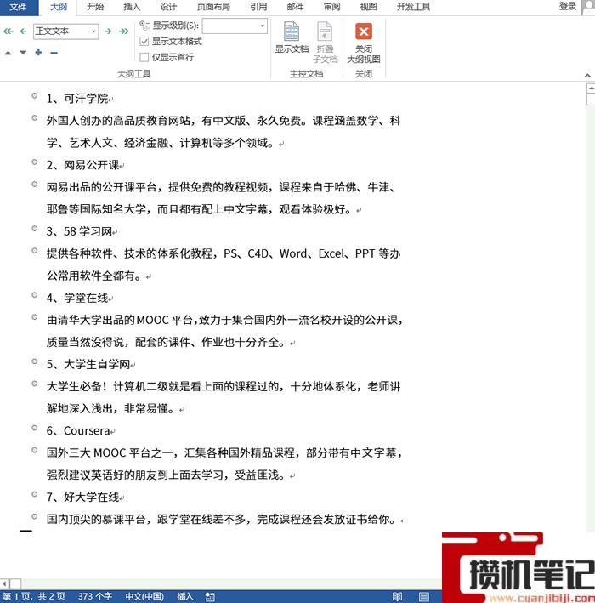Move item up triangle button
The height and width of the screenshot is (603, 595).
pyautogui.click(x=8, y=52)
